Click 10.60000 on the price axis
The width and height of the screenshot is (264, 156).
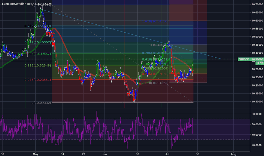pos(257,21)
